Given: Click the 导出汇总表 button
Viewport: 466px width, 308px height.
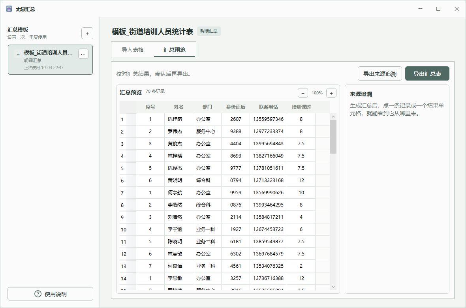Looking at the screenshot, I should click(427, 74).
